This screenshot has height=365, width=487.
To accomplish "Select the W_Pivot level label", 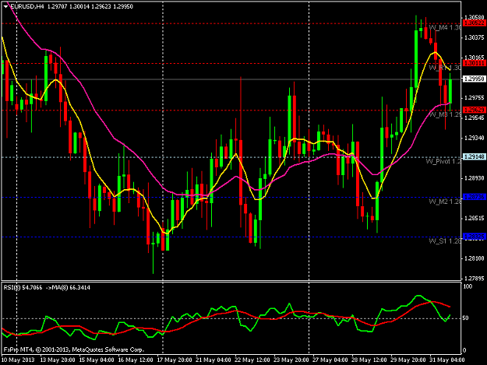I will pyautogui.click(x=443, y=162).
